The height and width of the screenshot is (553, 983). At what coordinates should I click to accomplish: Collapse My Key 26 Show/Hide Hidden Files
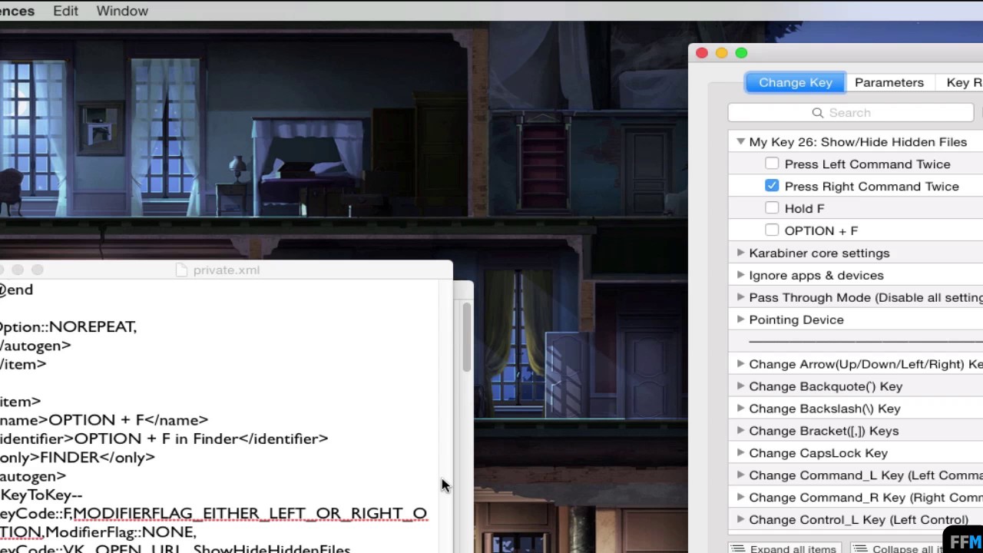click(x=740, y=142)
